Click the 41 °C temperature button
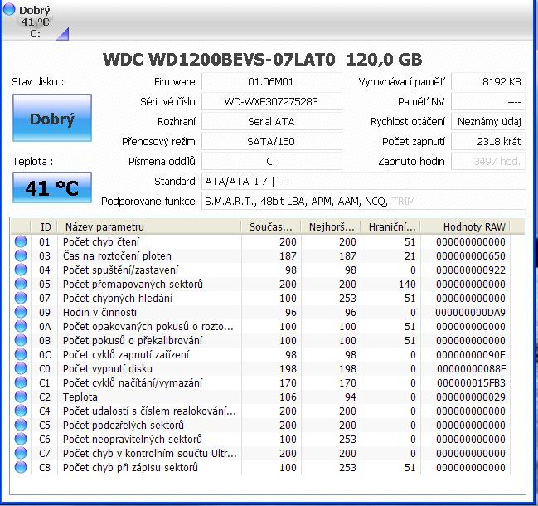This screenshot has height=506, width=538. (52, 187)
